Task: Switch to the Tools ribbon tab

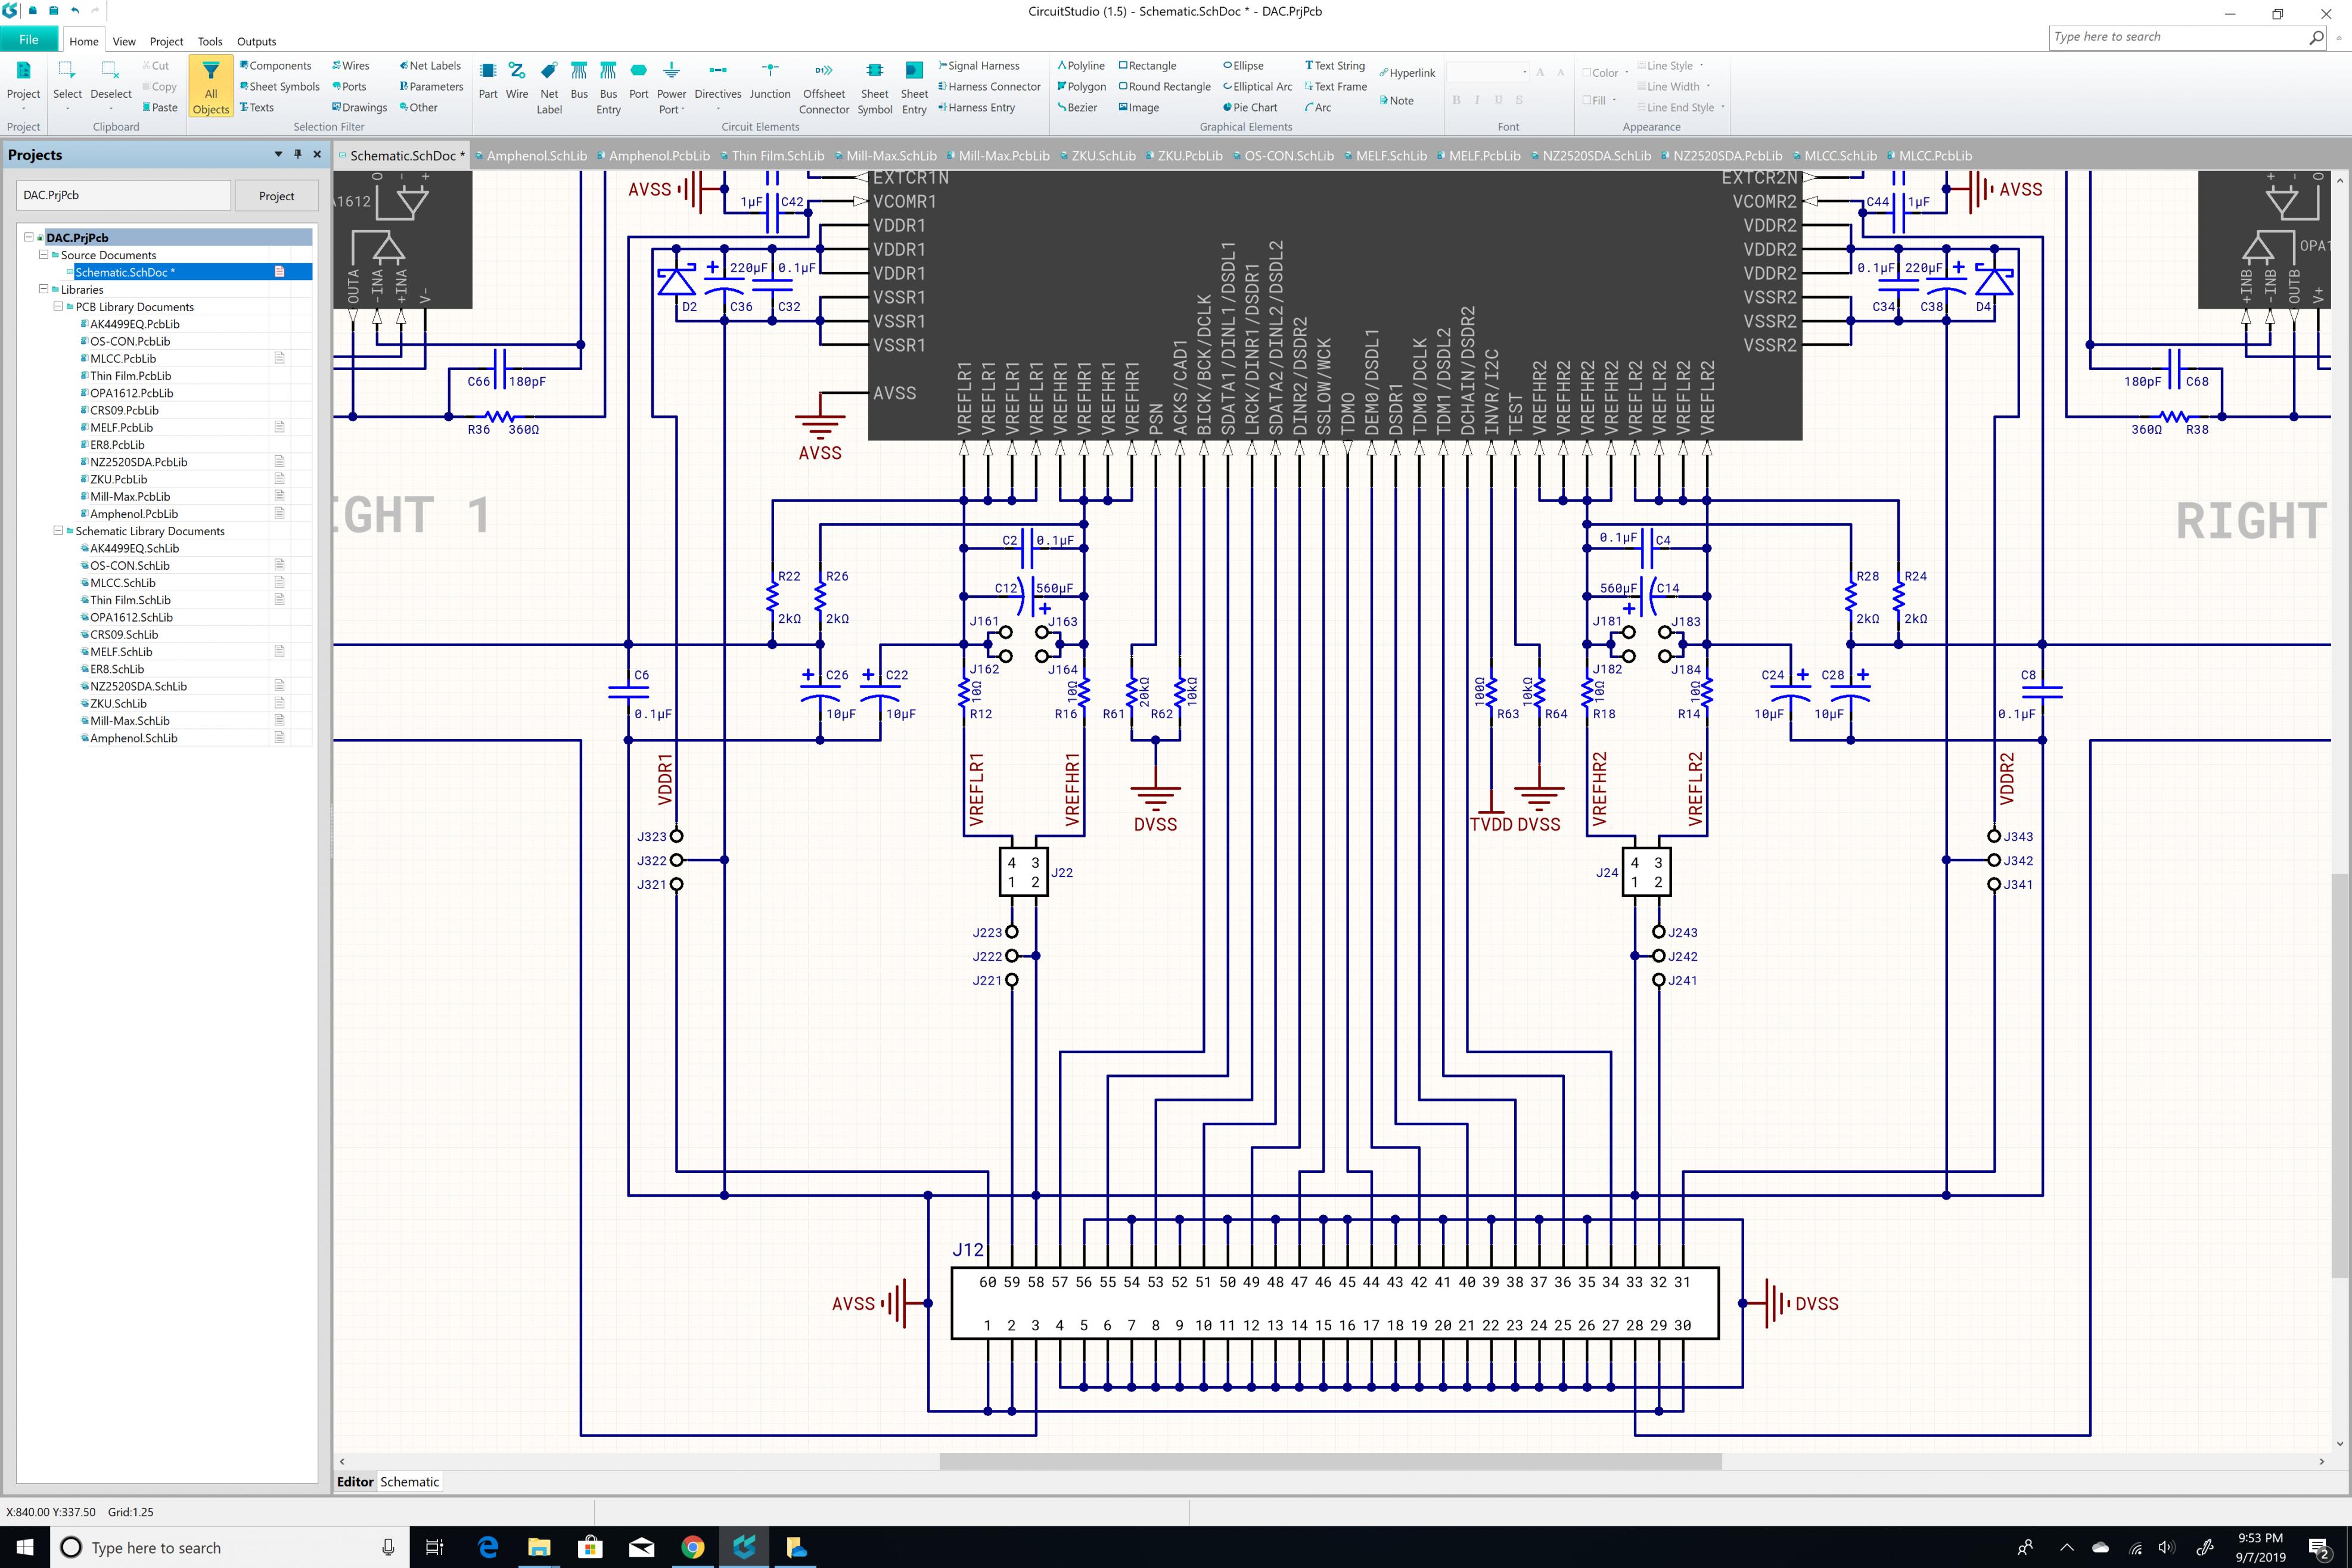Action: (210, 41)
